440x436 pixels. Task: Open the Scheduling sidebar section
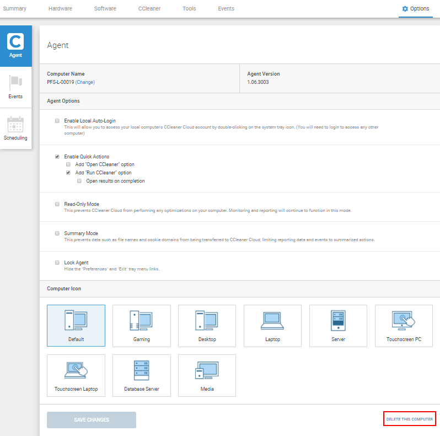[15, 129]
